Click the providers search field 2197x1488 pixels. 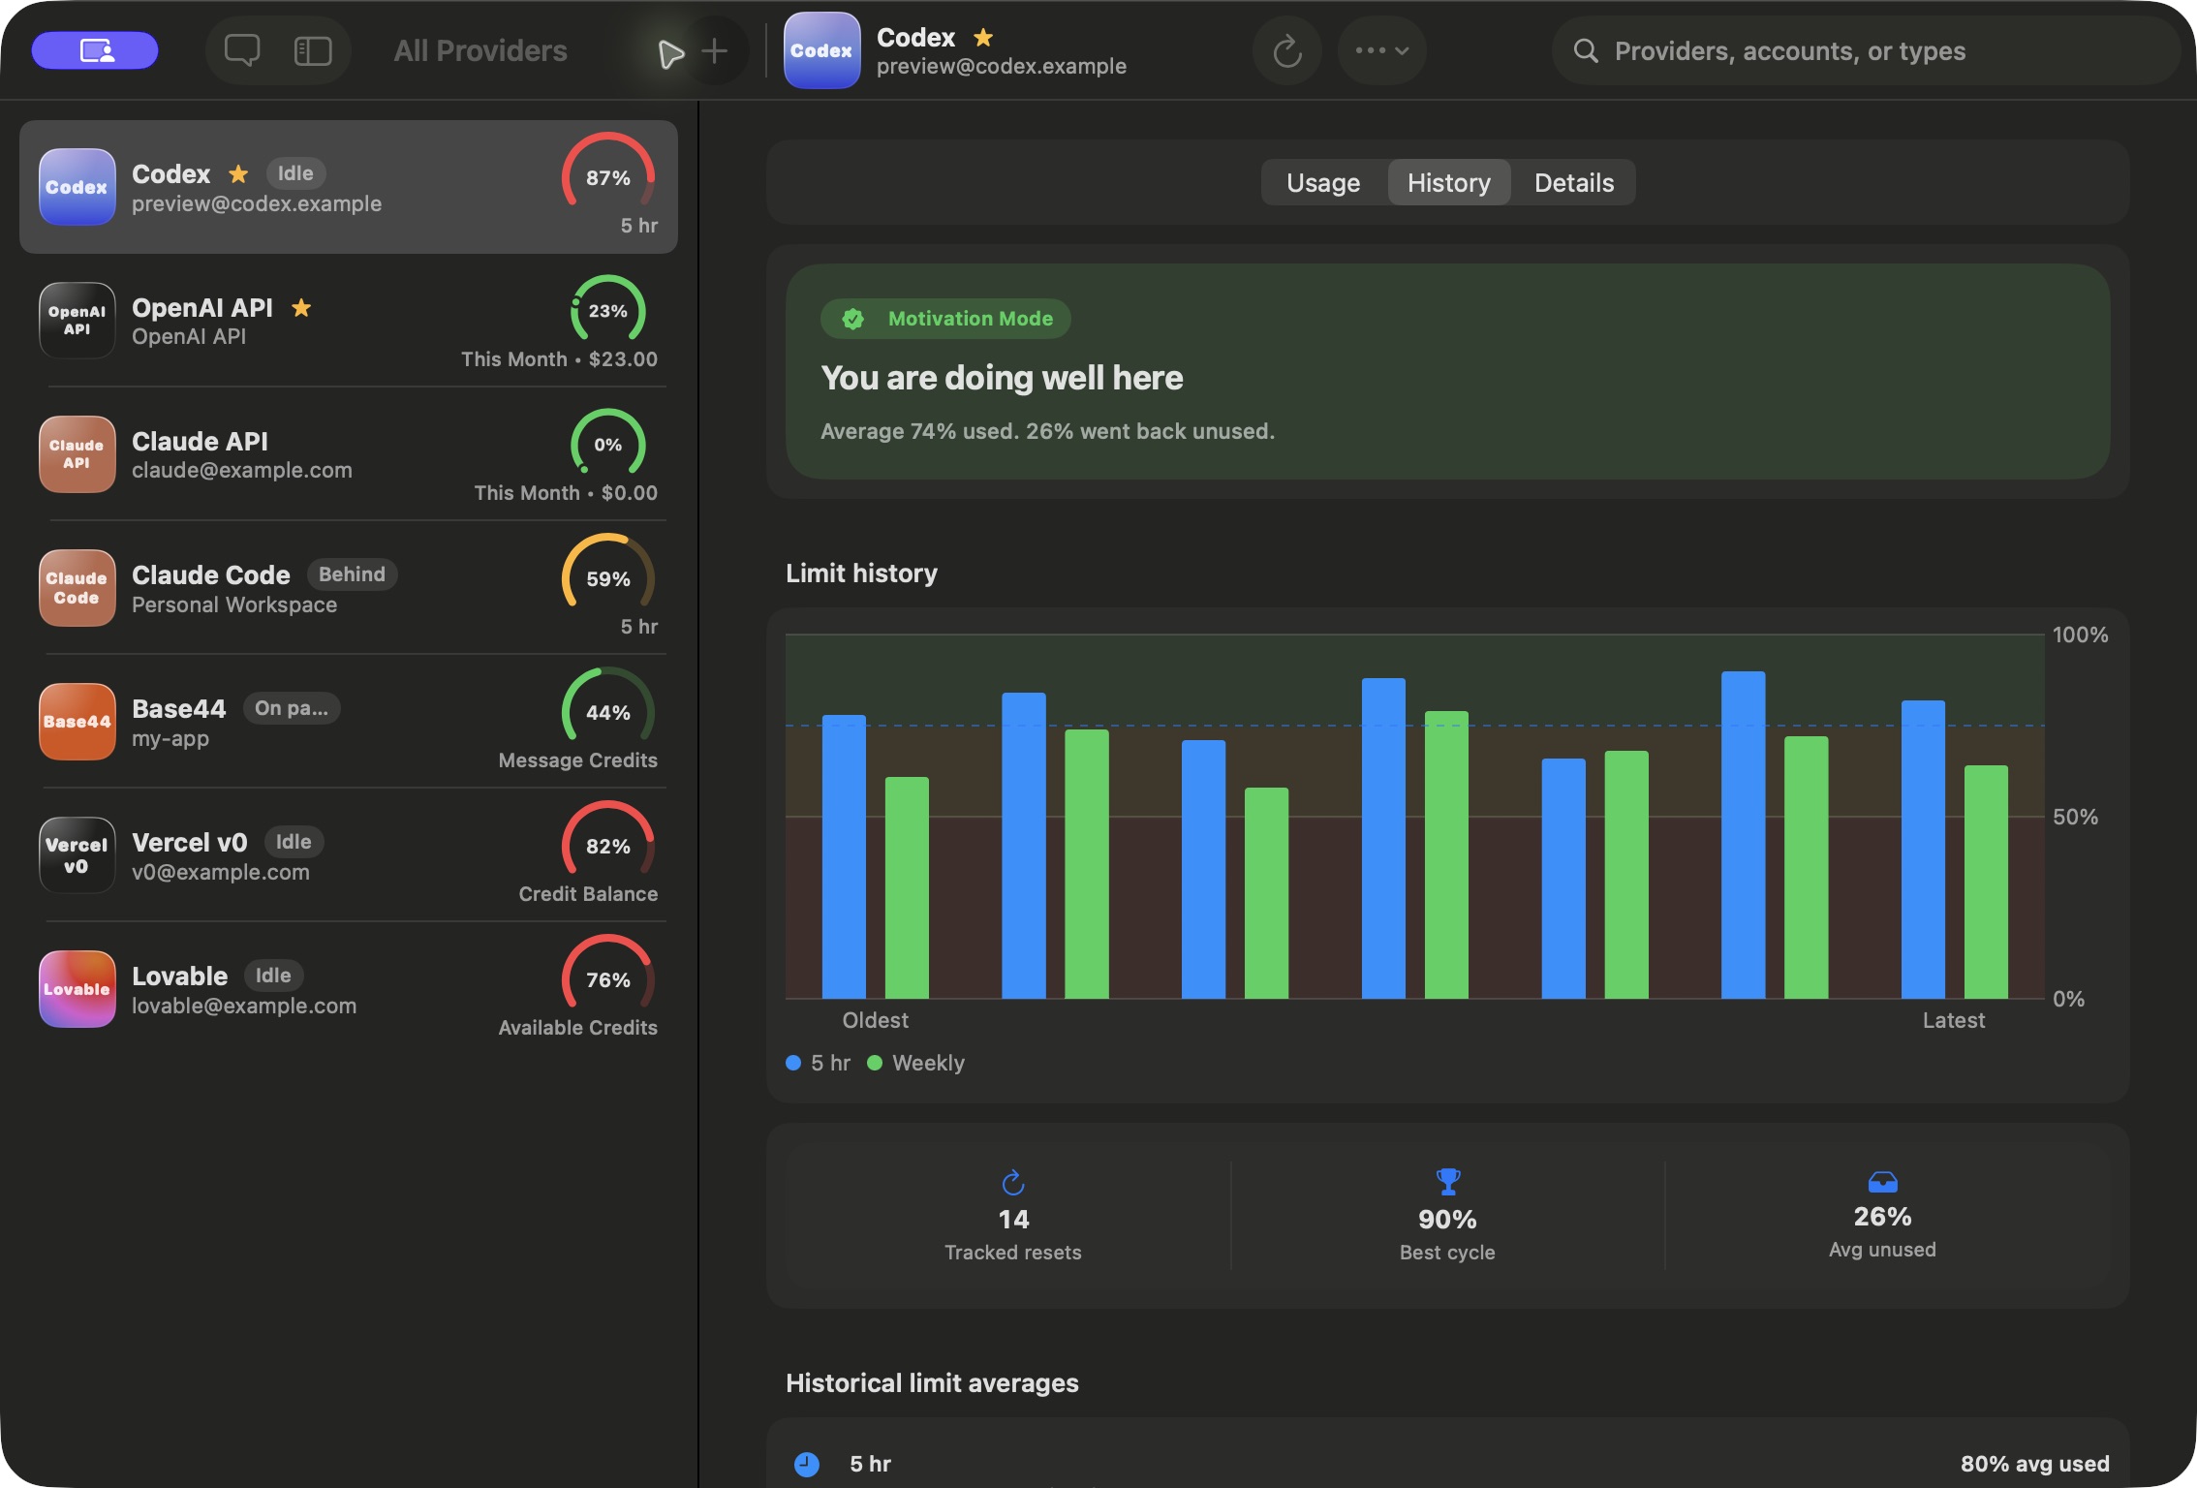tap(1865, 50)
